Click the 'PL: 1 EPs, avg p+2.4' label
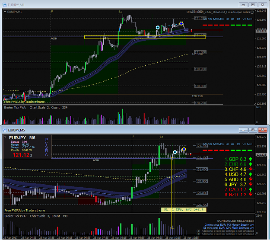The width and height of the screenshot is (270, 240). (x=184, y=210)
